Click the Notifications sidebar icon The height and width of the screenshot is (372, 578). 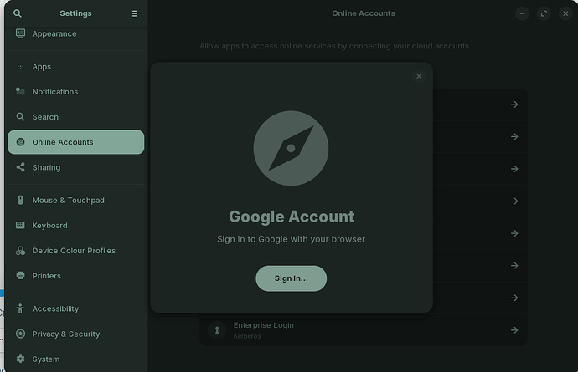click(x=20, y=91)
